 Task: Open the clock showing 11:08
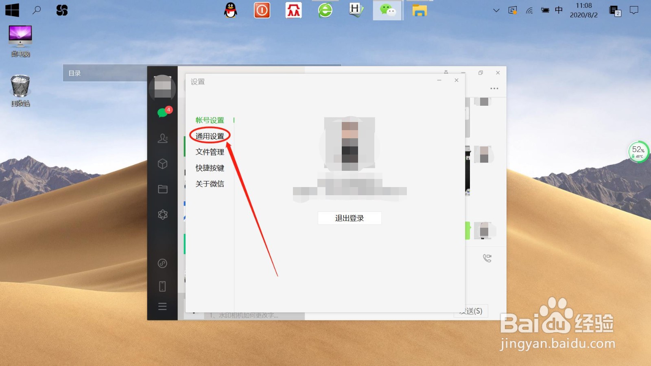tap(583, 10)
